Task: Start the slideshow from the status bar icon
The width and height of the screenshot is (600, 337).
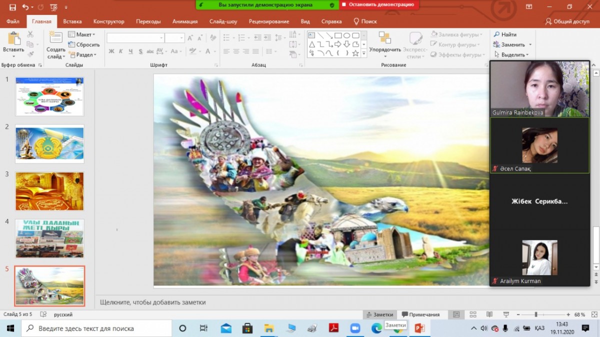Action: tap(506, 314)
